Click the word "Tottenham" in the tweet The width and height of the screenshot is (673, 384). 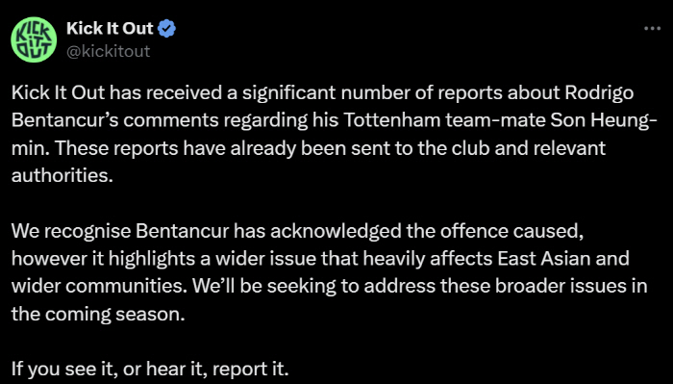click(392, 120)
